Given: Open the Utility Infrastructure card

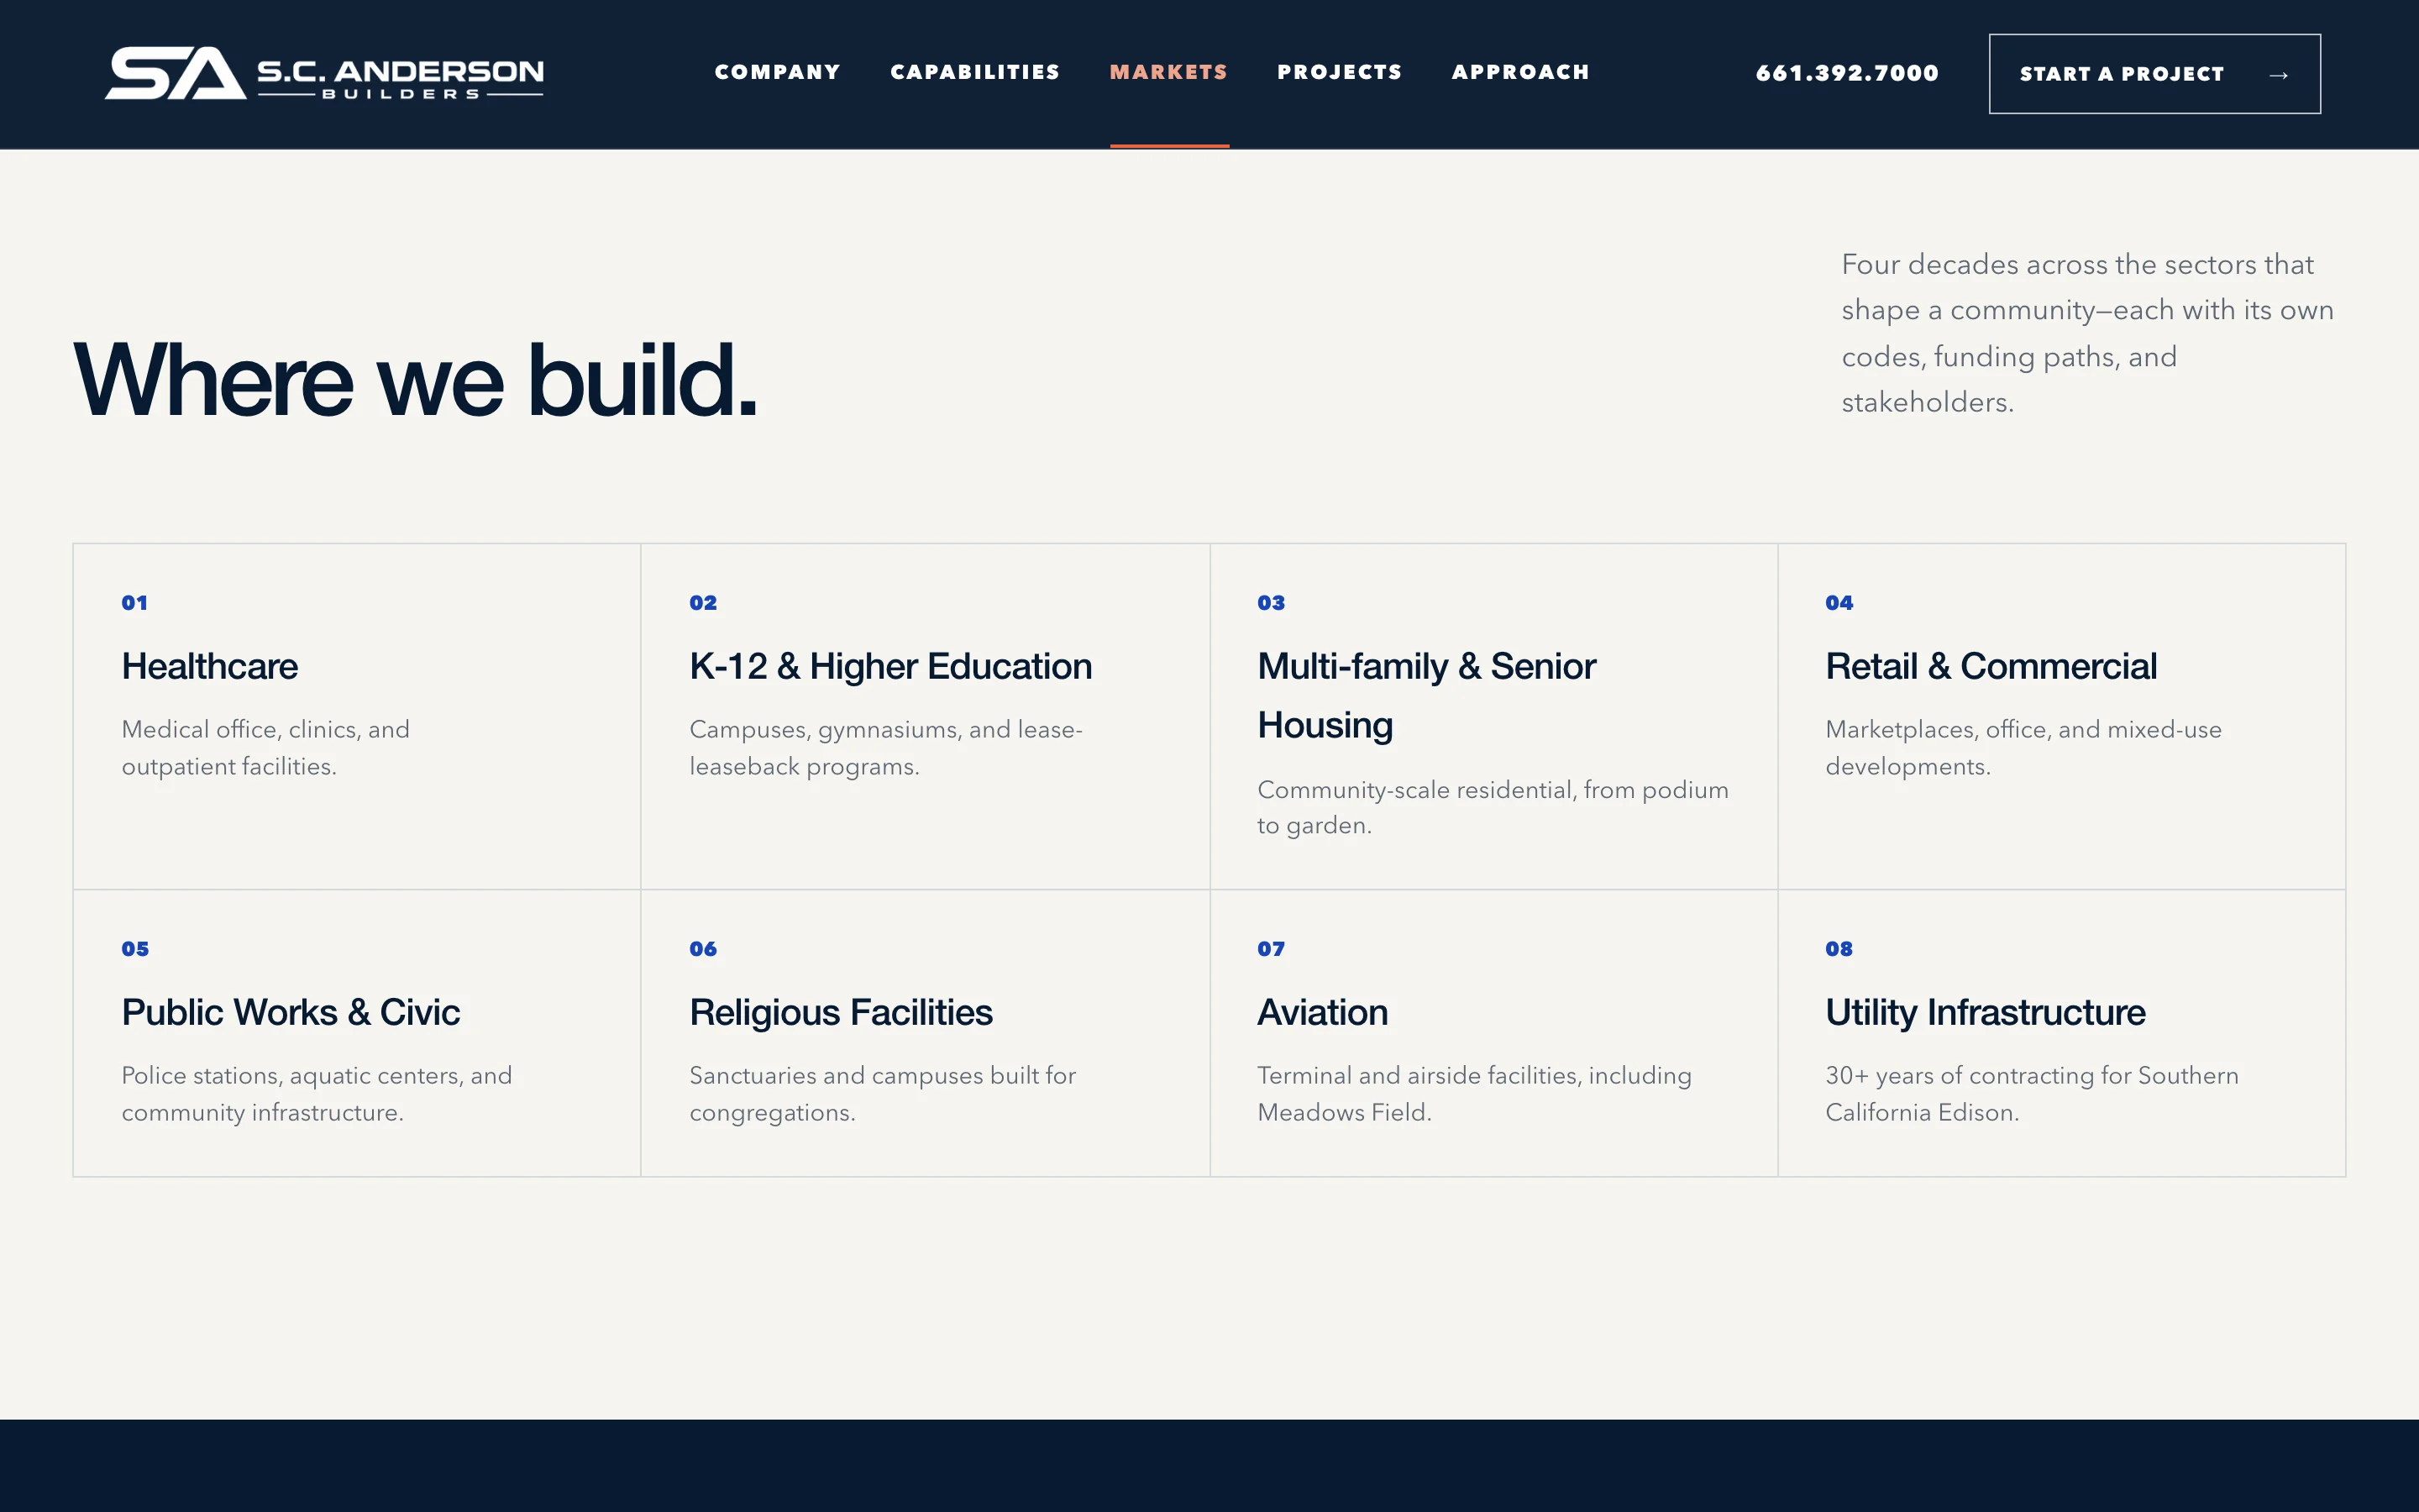Looking at the screenshot, I should pyautogui.click(x=2061, y=1033).
